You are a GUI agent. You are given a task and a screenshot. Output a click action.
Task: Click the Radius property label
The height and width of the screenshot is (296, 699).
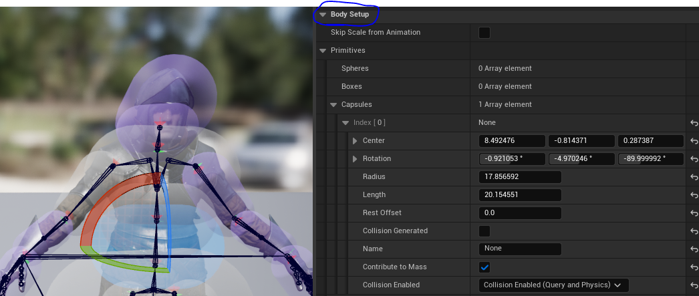click(374, 177)
